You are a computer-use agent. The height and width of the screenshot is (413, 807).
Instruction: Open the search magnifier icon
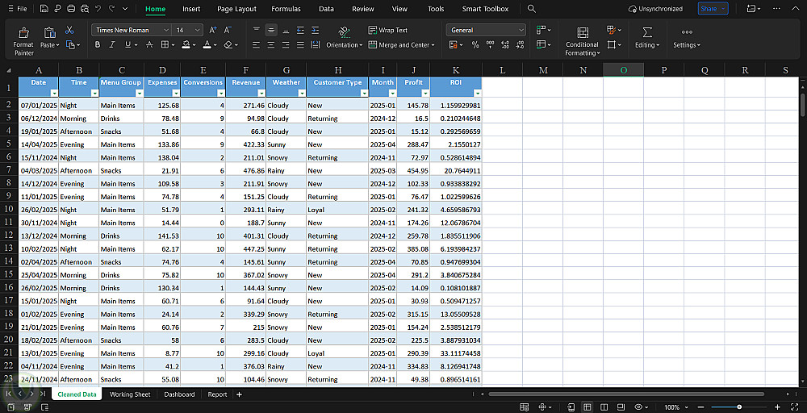(531, 9)
